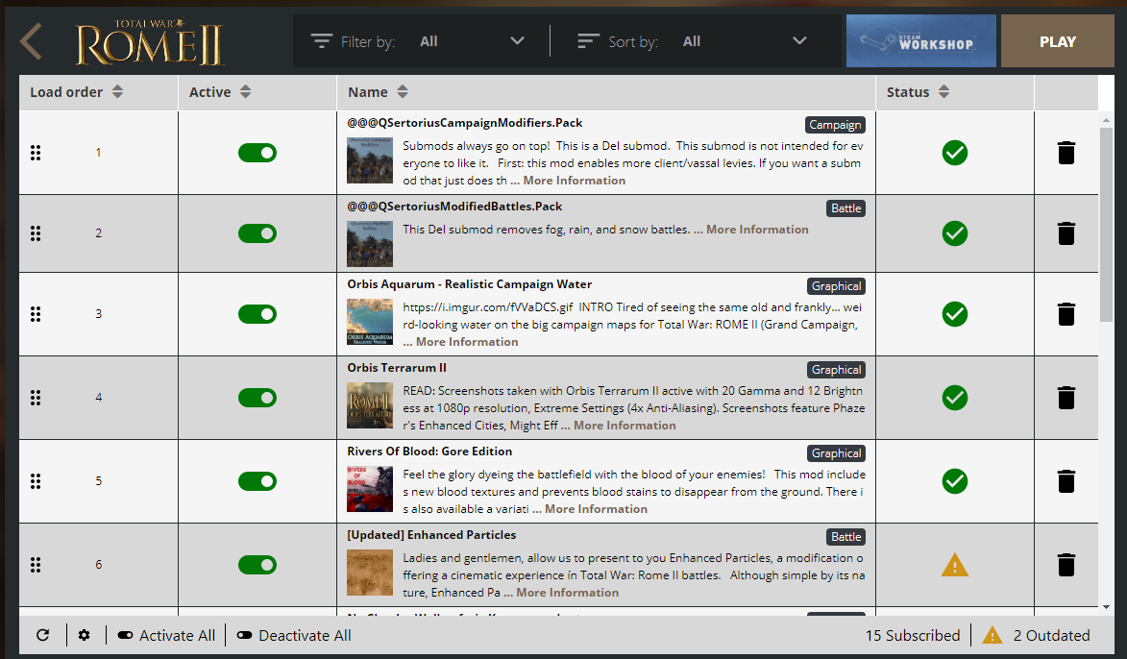The image size is (1127, 659).
Task: Click the green status check for Rivers Of Blood
Action: point(954,480)
